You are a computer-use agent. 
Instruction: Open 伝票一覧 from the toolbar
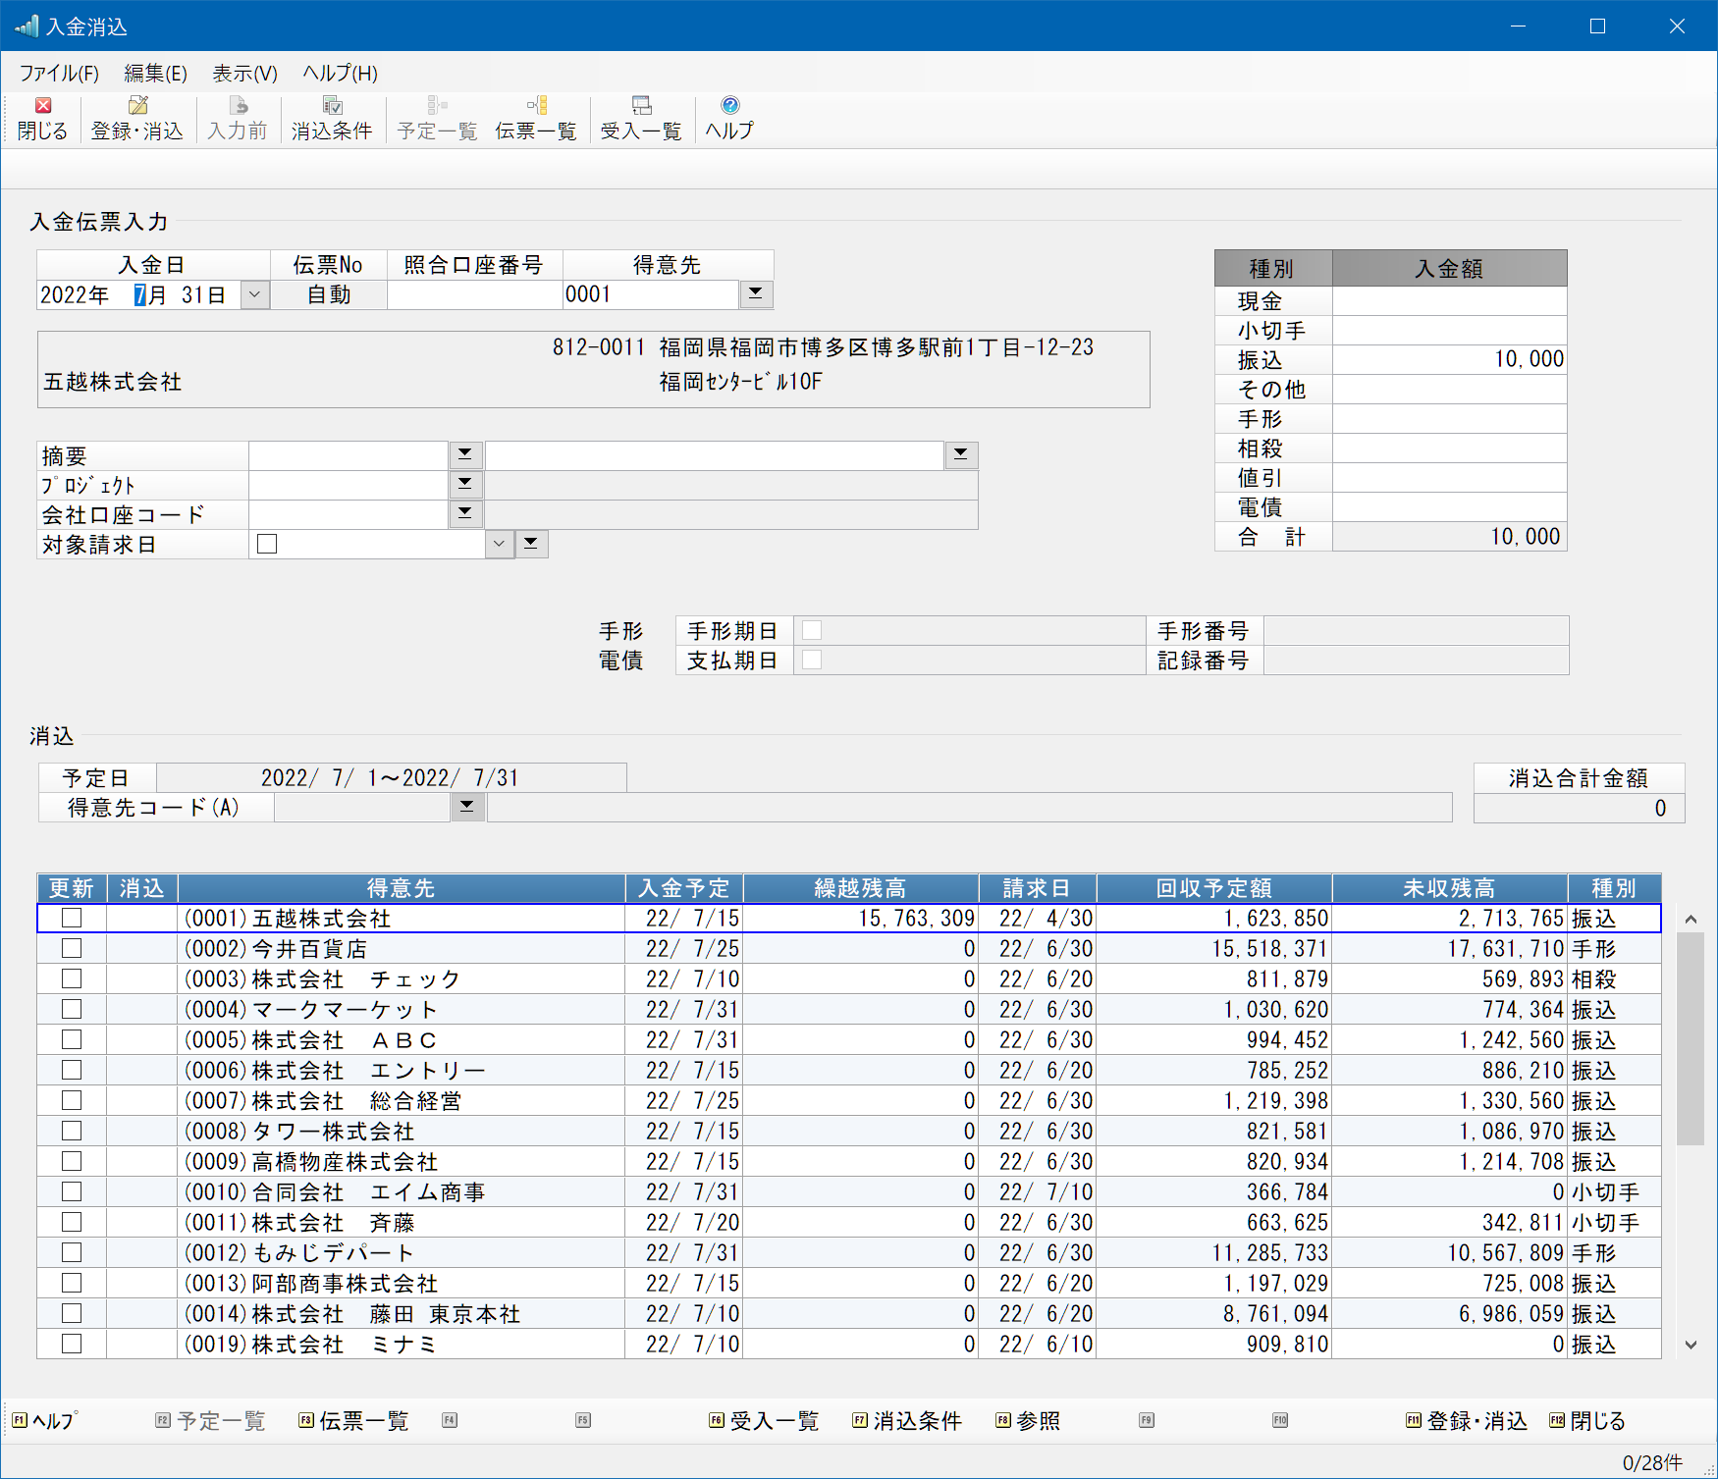(x=535, y=118)
